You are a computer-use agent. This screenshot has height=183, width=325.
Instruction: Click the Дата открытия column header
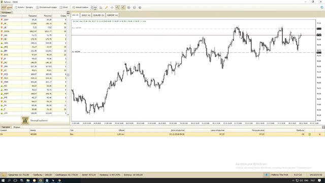pos(155,130)
